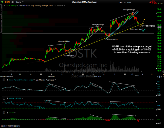The width and height of the screenshot is (164, 128).
Task: Click the Nov 2017 time axis label
Action: (98, 76)
